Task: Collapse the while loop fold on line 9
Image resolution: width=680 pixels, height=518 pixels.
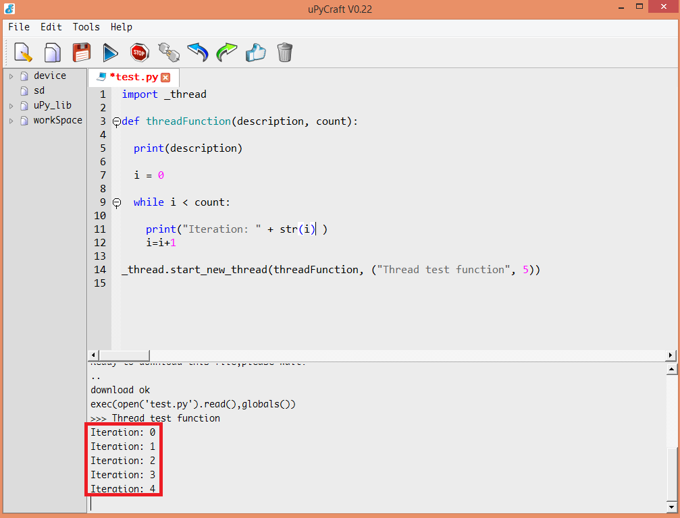Action: [116, 202]
